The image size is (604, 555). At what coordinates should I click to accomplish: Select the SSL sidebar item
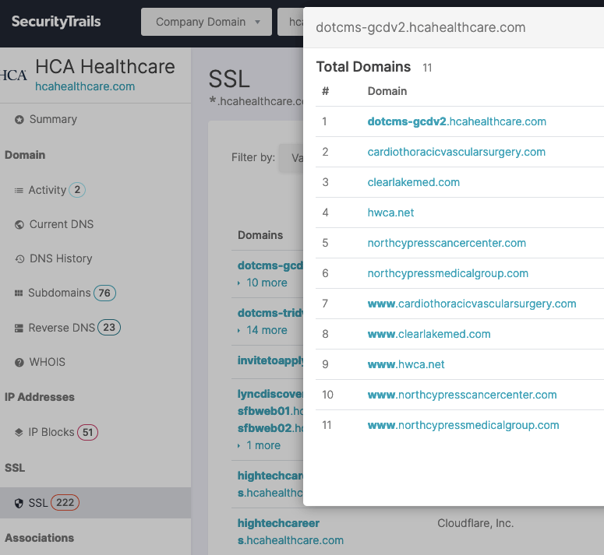pyautogui.click(x=95, y=503)
